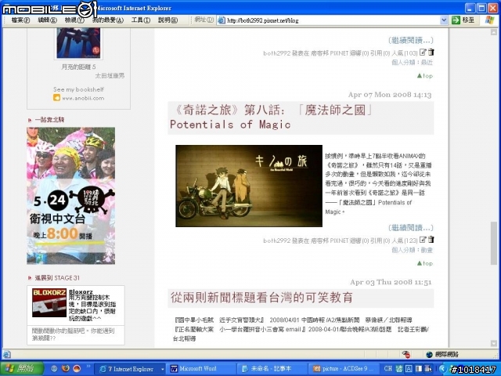Click the address bar URL field
Viewport: 501px width, 376px height.
(332, 20)
